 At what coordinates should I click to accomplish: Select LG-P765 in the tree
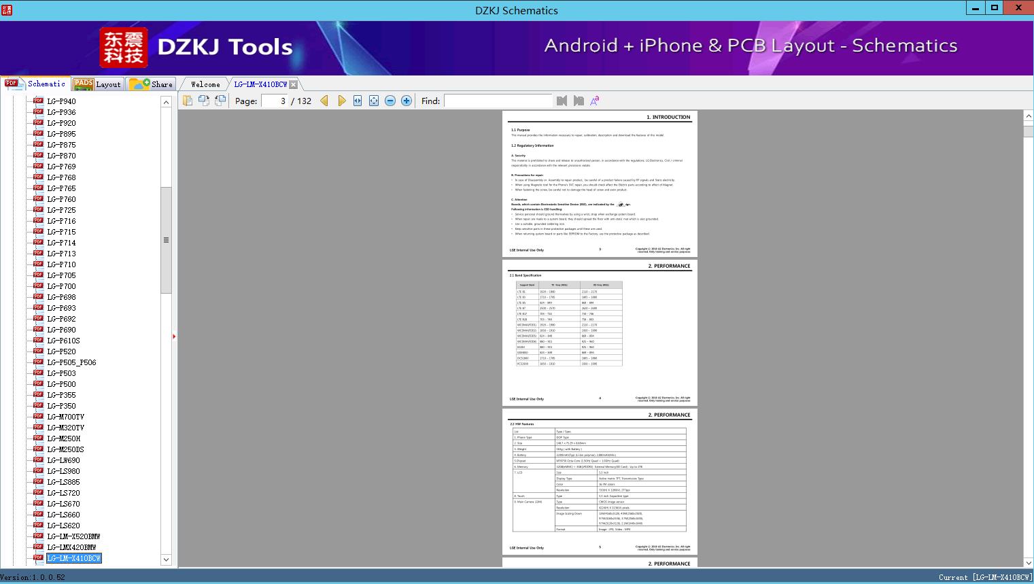coord(61,188)
